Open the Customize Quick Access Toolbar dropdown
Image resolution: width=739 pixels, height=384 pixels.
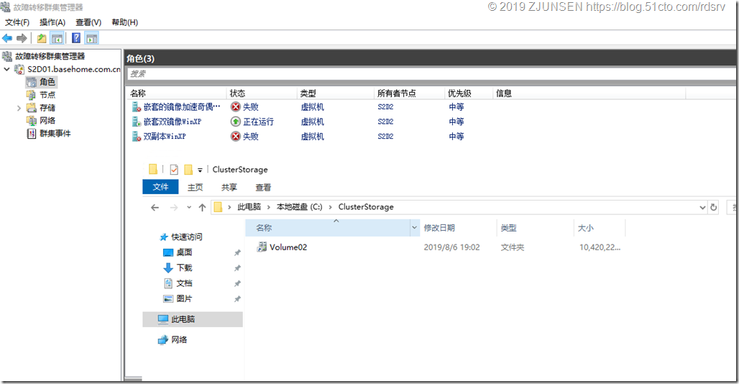coord(200,170)
